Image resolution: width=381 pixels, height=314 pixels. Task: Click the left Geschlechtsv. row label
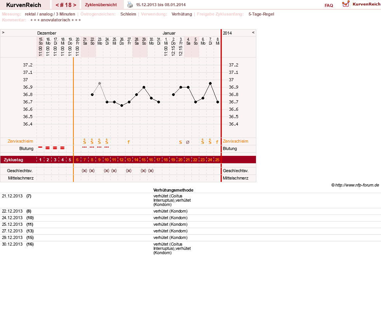click(20, 171)
